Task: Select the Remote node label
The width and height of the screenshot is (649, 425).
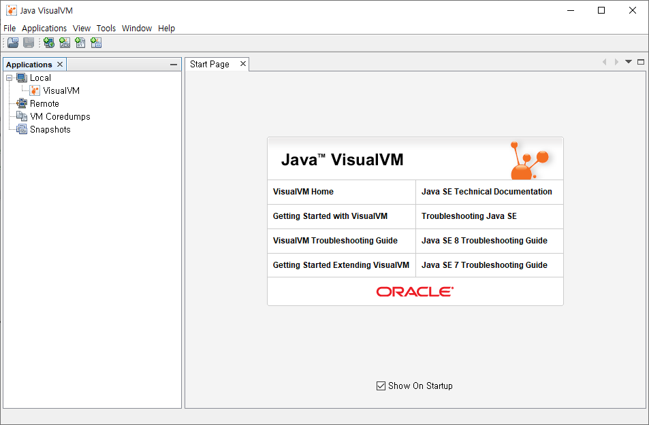Action: point(44,103)
